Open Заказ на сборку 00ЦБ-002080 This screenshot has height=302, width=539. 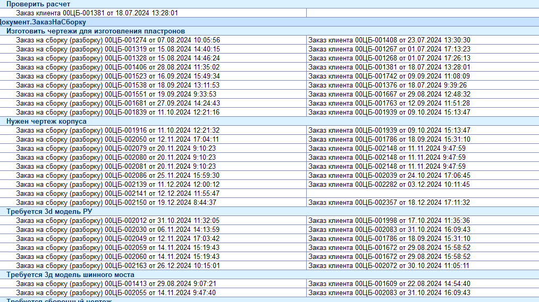point(116,158)
